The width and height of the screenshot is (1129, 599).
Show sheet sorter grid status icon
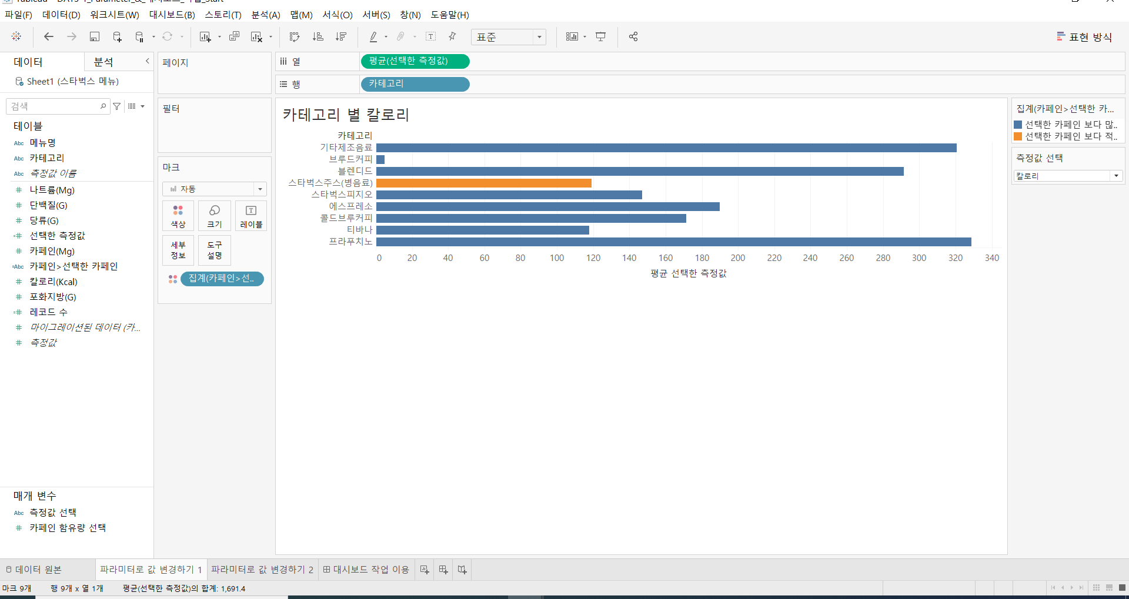click(1096, 588)
